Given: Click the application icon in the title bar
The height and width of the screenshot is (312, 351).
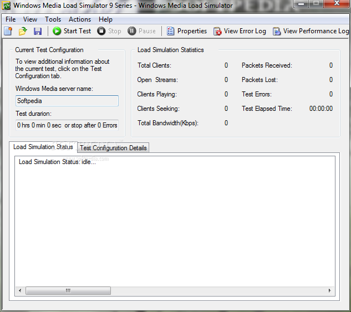Looking at the screenshot, I should tap(6, 6).
